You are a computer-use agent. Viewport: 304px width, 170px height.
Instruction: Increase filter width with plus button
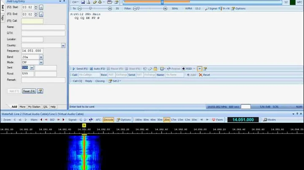(165, 8)
